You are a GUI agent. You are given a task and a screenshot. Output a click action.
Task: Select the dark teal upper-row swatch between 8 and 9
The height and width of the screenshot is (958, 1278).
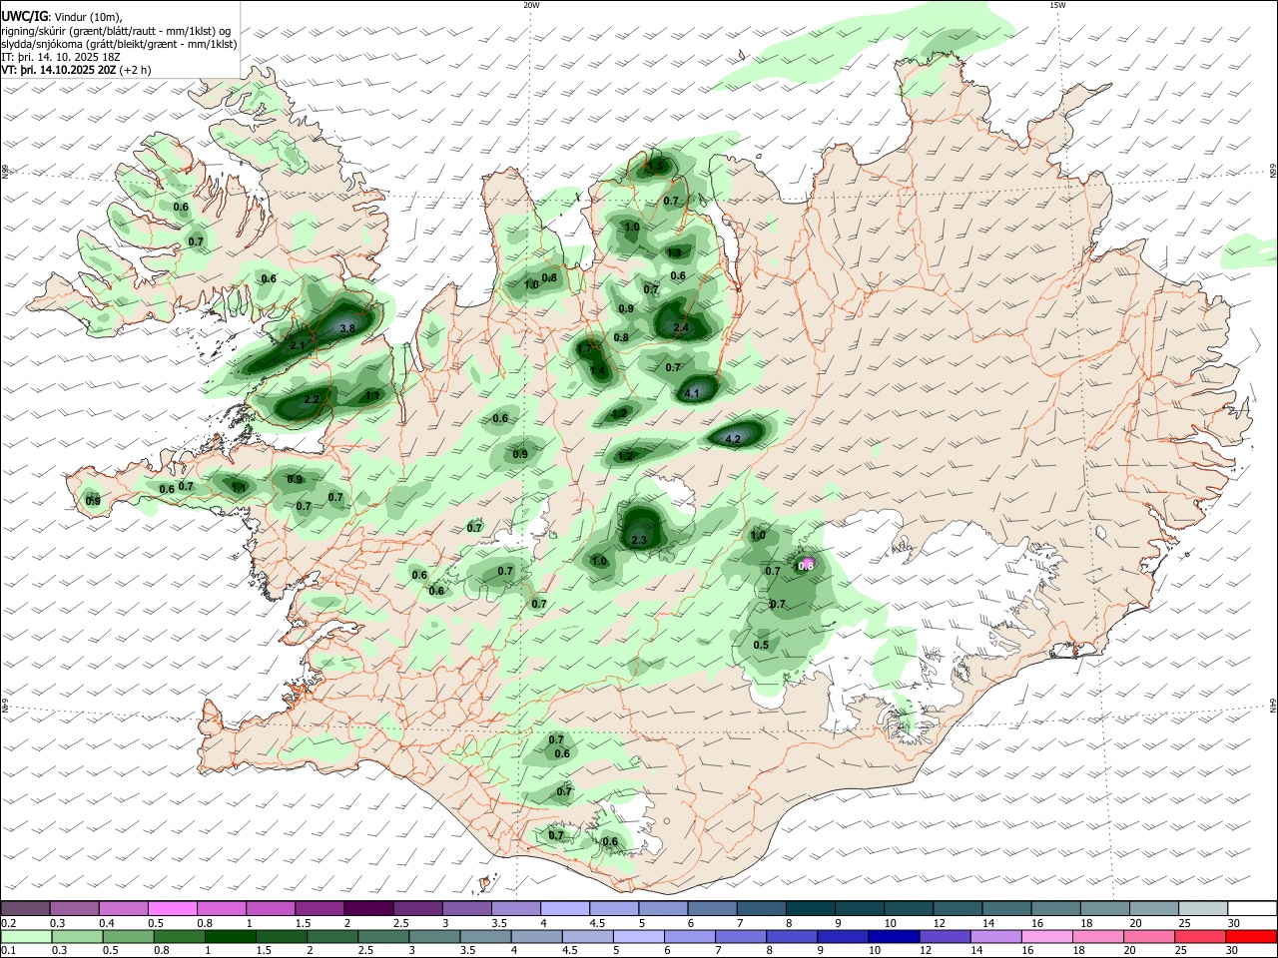coord(809,908)
